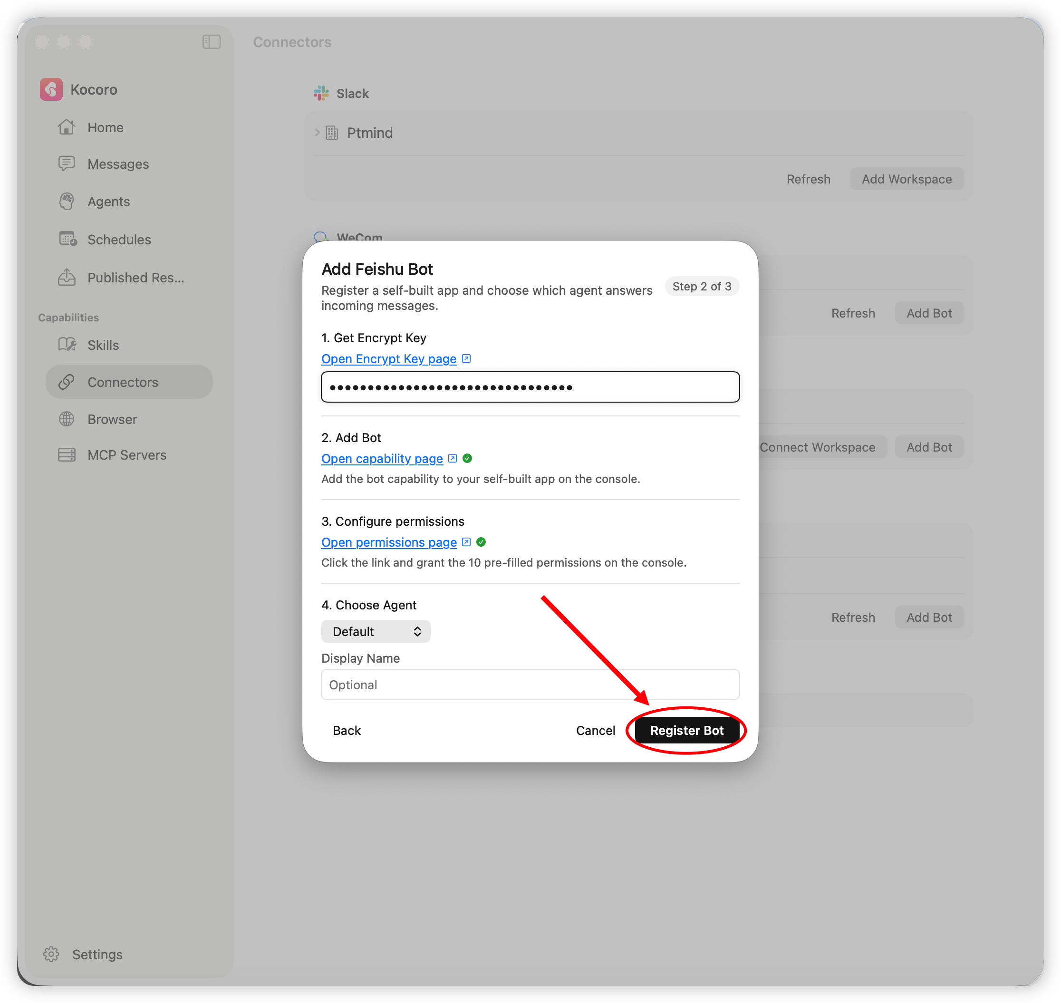Click the Slack logo icon
The height and width of the screenshot is (1003, 1061).
coord(321,93)
